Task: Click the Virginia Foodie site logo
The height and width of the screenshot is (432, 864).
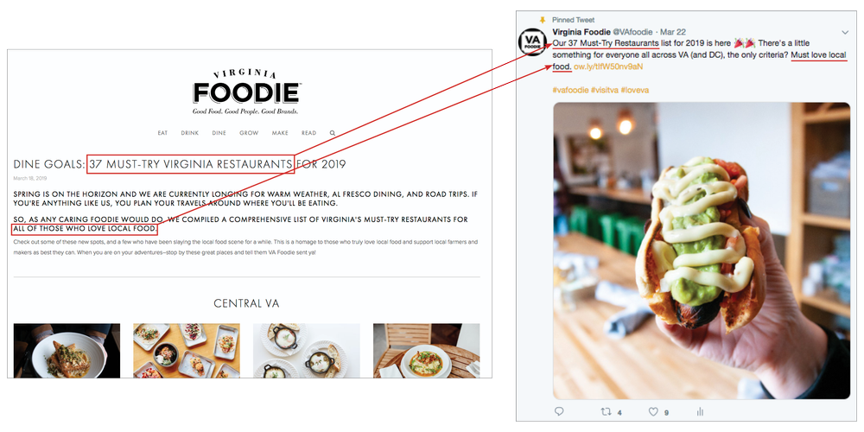Action: (x=245, y=92)
